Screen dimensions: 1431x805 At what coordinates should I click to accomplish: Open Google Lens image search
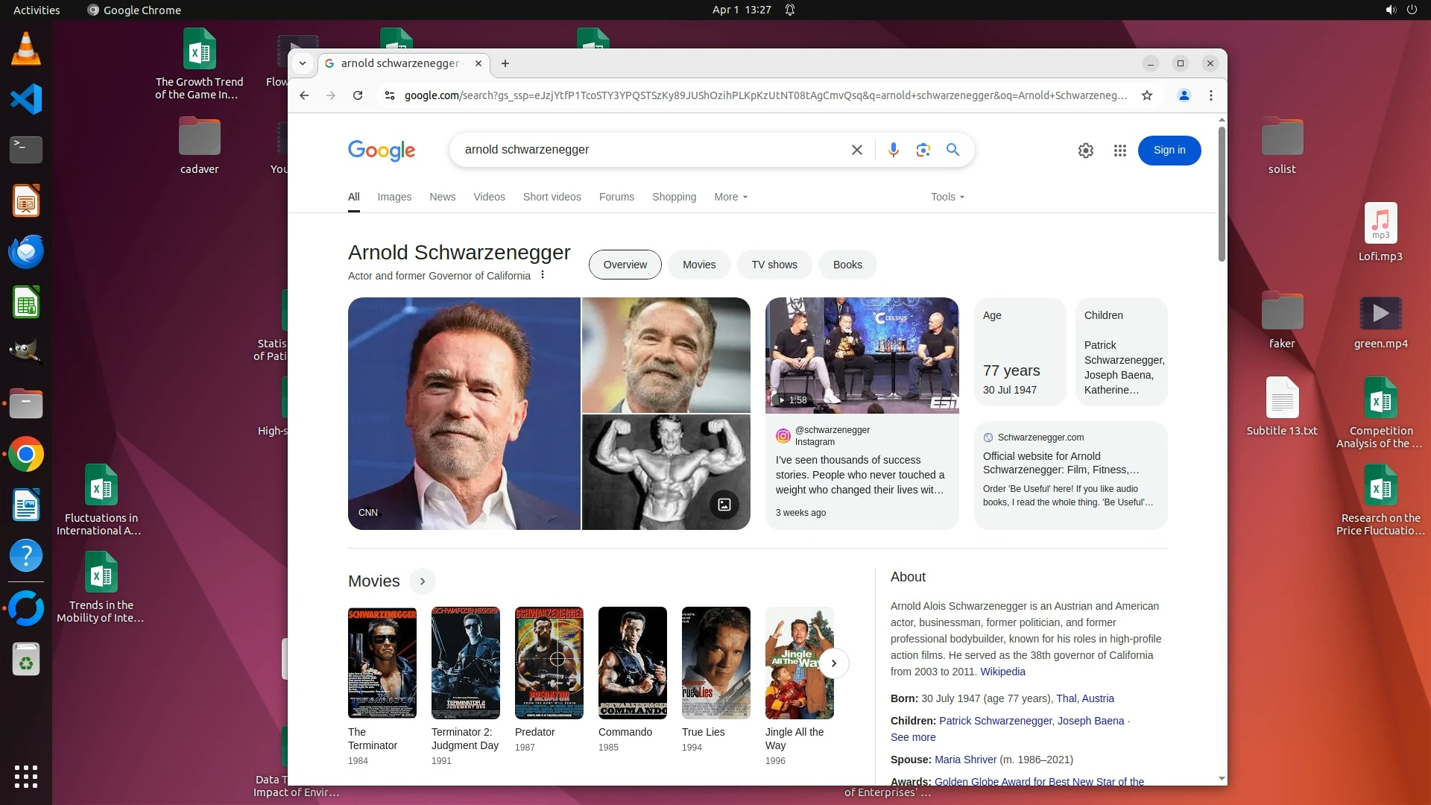tap(923, 150)
